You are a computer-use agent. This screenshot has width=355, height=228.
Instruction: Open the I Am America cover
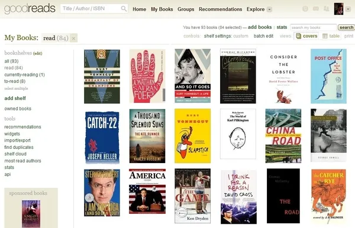[x=102, y=193]
